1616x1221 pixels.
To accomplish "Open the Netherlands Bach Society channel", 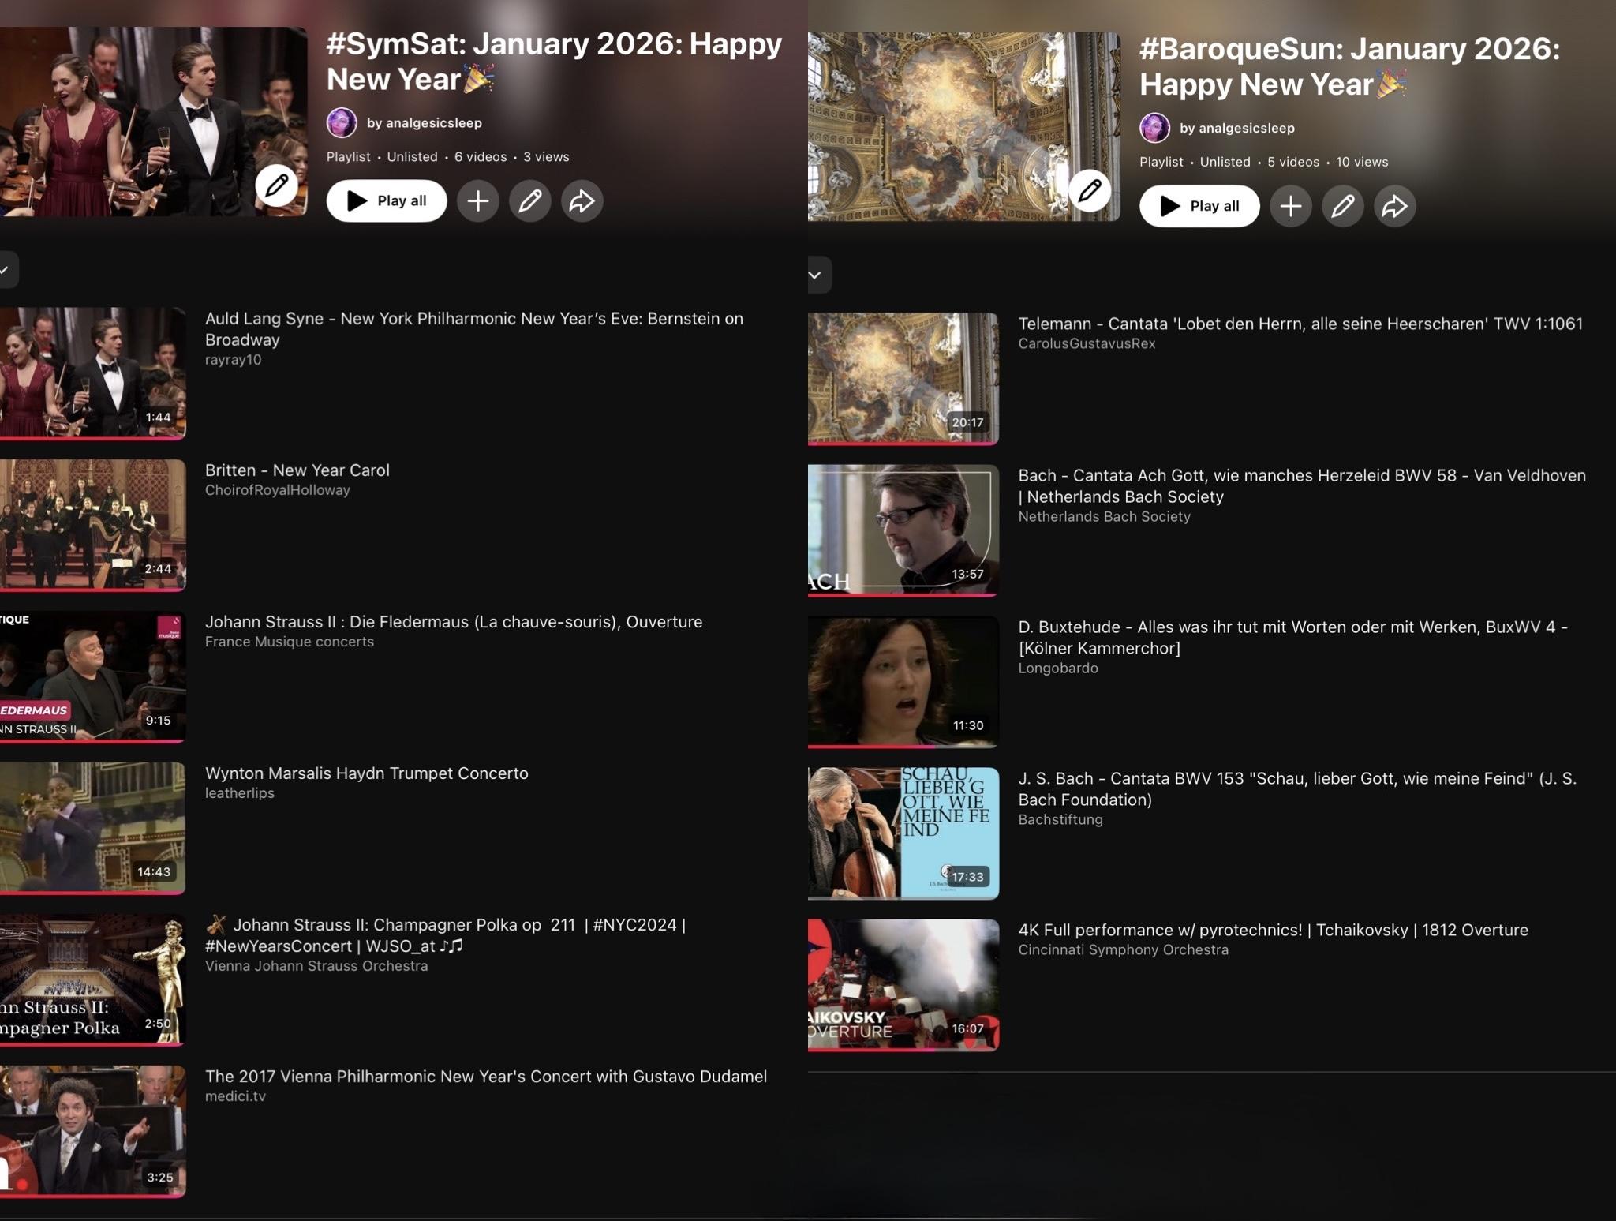I will pos(1103,517).
